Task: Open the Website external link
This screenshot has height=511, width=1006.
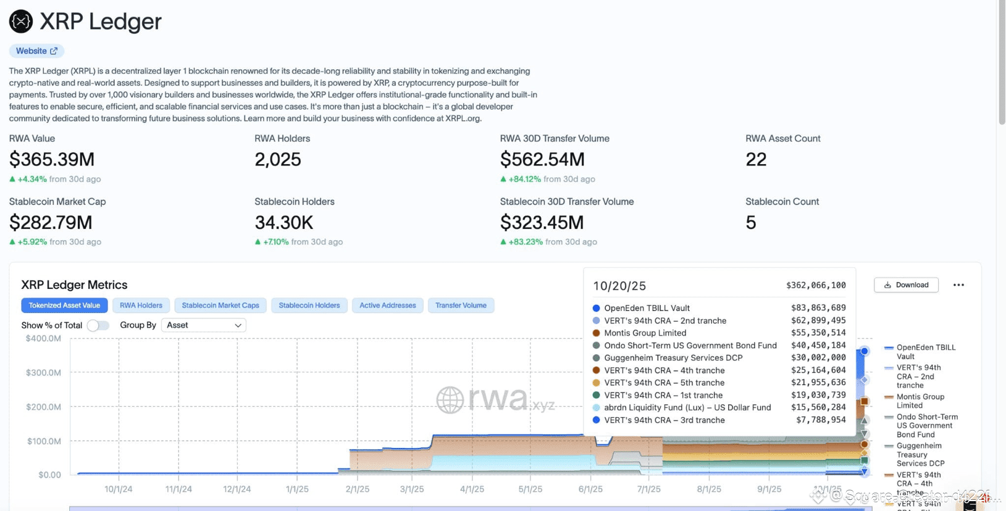Action: pyautogui.click(x=36, y=51)
